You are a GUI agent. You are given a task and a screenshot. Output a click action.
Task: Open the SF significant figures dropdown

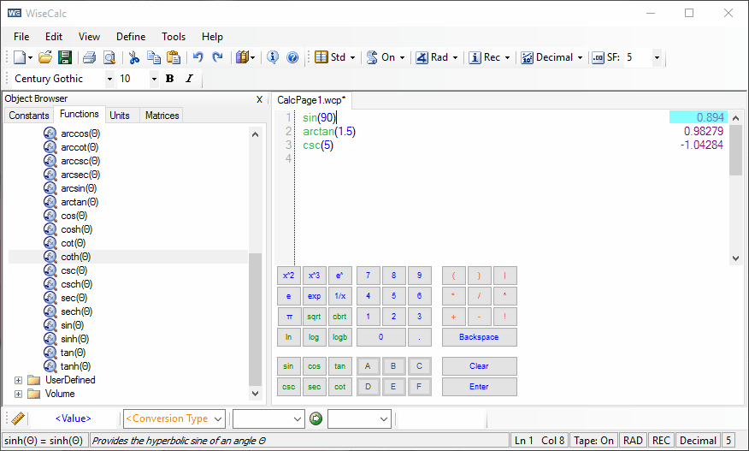(x=657, y=58)
